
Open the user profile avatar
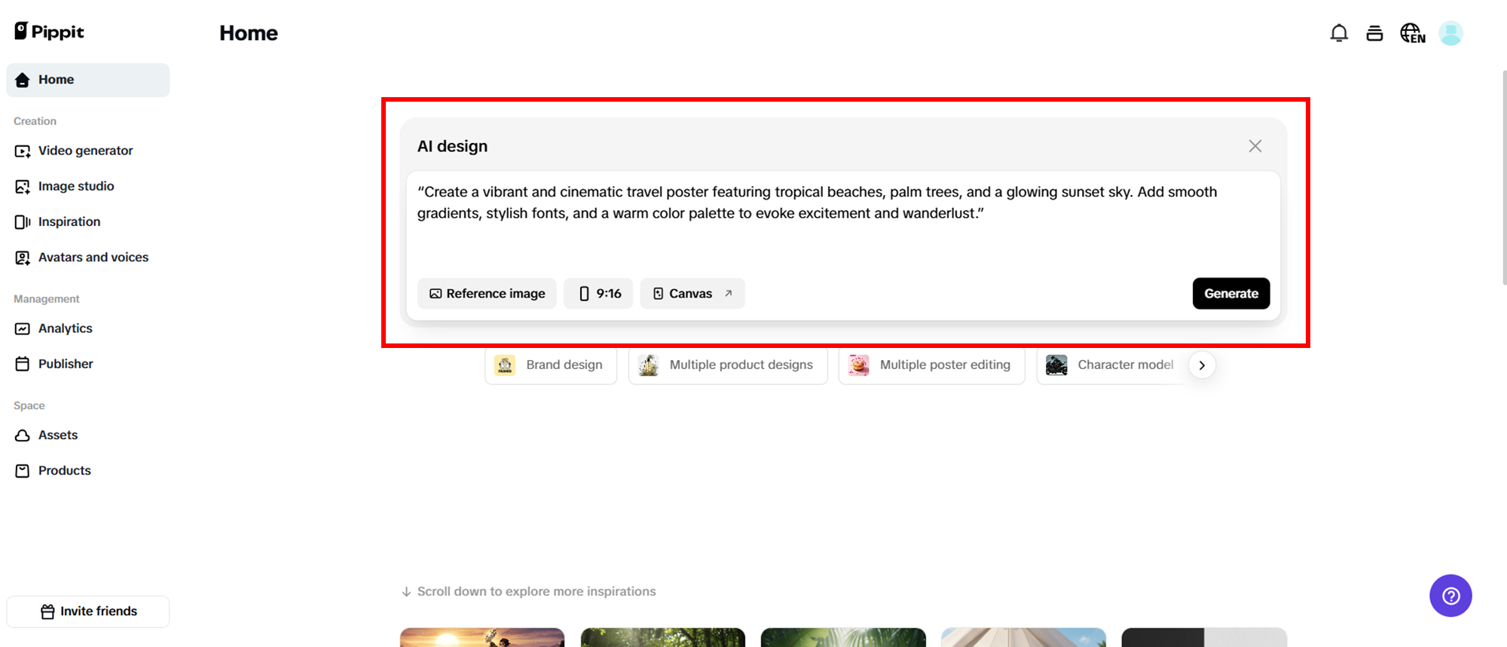coord(1450,33)
